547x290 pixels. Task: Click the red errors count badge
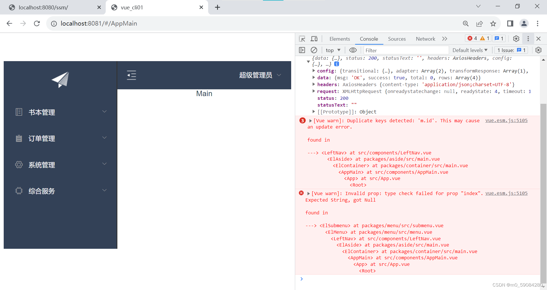click(x=473, y=38)
